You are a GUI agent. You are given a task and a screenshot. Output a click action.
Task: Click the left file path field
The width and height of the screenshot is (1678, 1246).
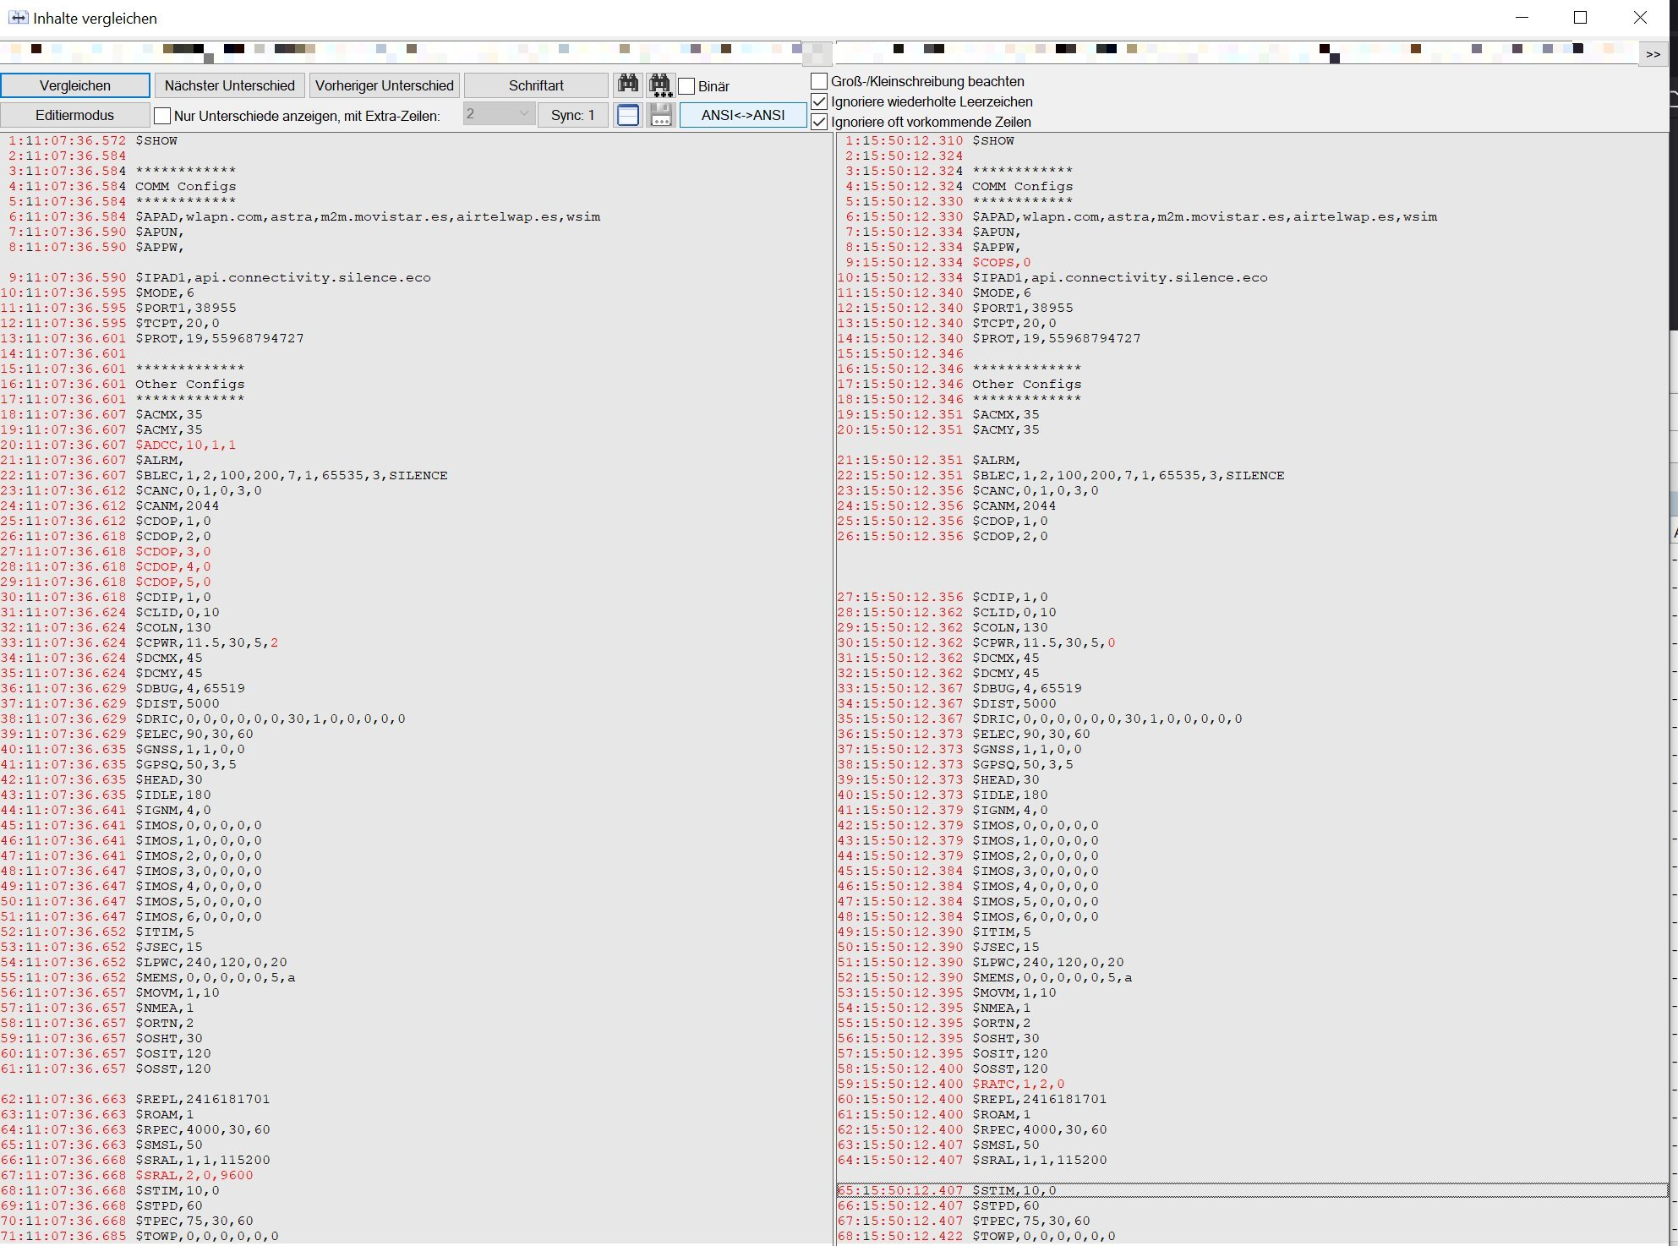pos(397,51)
